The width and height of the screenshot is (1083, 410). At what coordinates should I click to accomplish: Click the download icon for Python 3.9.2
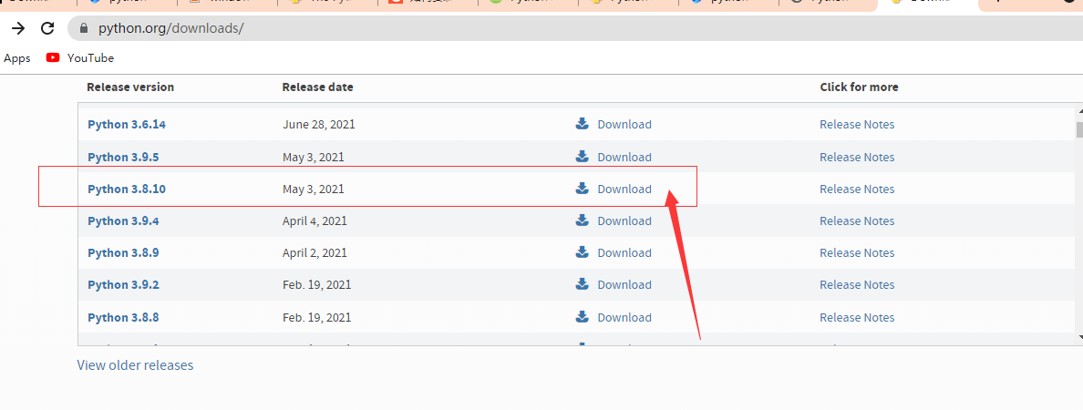coord(583,283)
